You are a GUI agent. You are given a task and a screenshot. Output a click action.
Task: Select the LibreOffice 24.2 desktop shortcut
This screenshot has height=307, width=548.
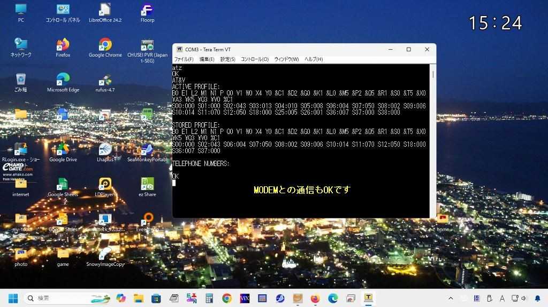coord(105,11)
